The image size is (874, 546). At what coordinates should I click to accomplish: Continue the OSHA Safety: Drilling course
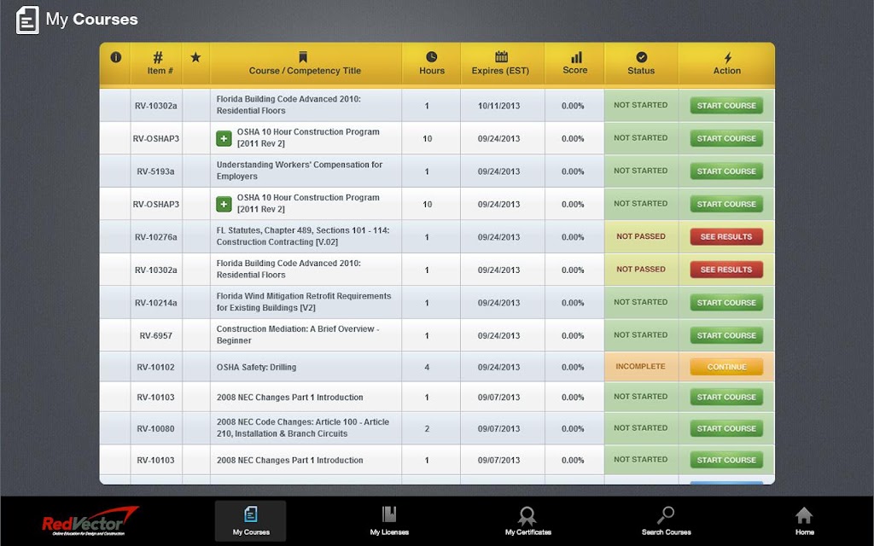726,367
